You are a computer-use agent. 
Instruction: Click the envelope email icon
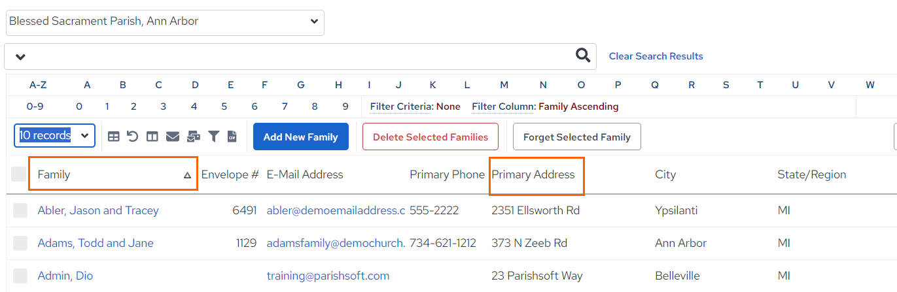click(173, 137)
